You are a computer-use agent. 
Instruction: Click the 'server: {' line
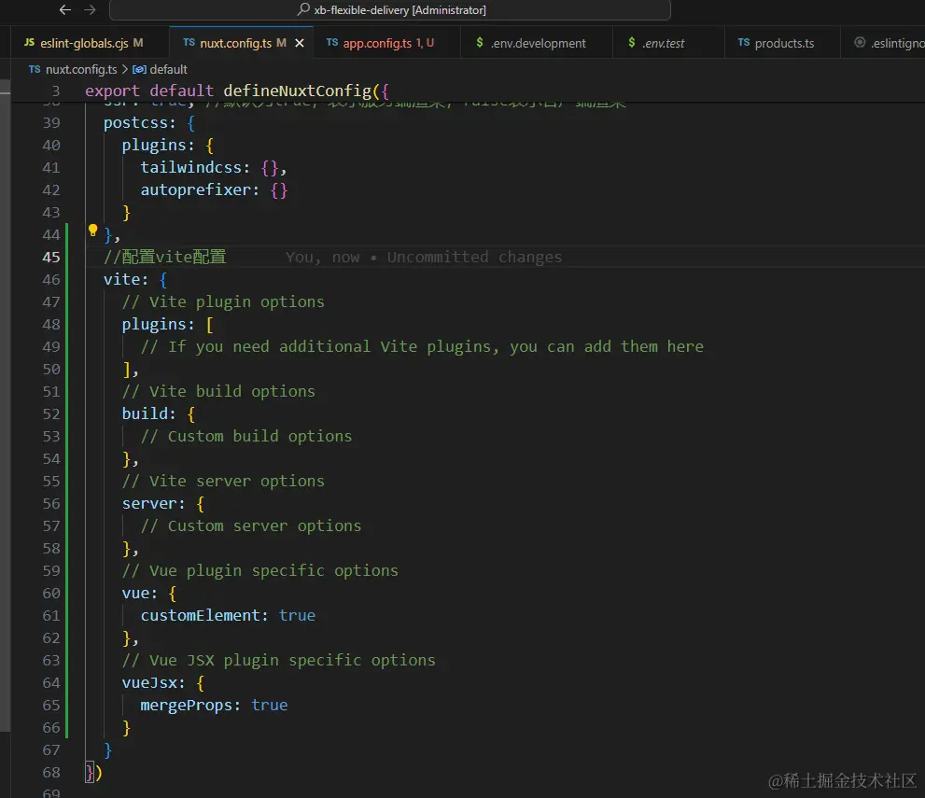(162, 504)
